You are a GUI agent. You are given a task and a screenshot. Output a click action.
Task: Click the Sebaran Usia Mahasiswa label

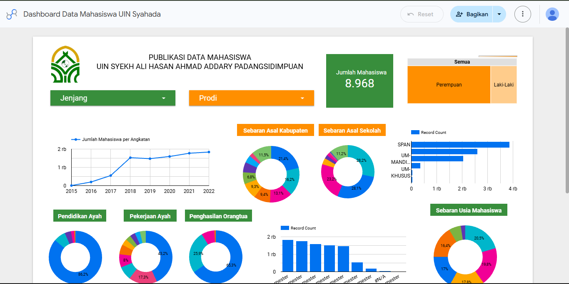[x=469, y=210]
